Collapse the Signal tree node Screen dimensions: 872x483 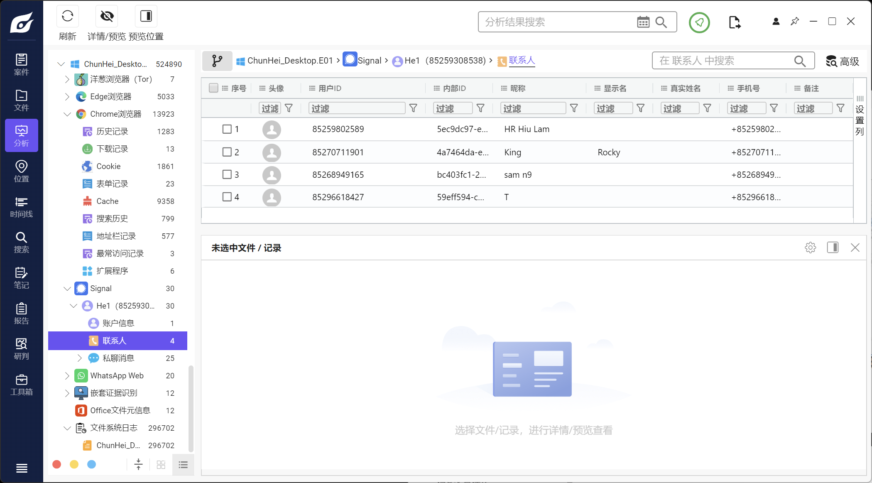(x=67, y=288)
